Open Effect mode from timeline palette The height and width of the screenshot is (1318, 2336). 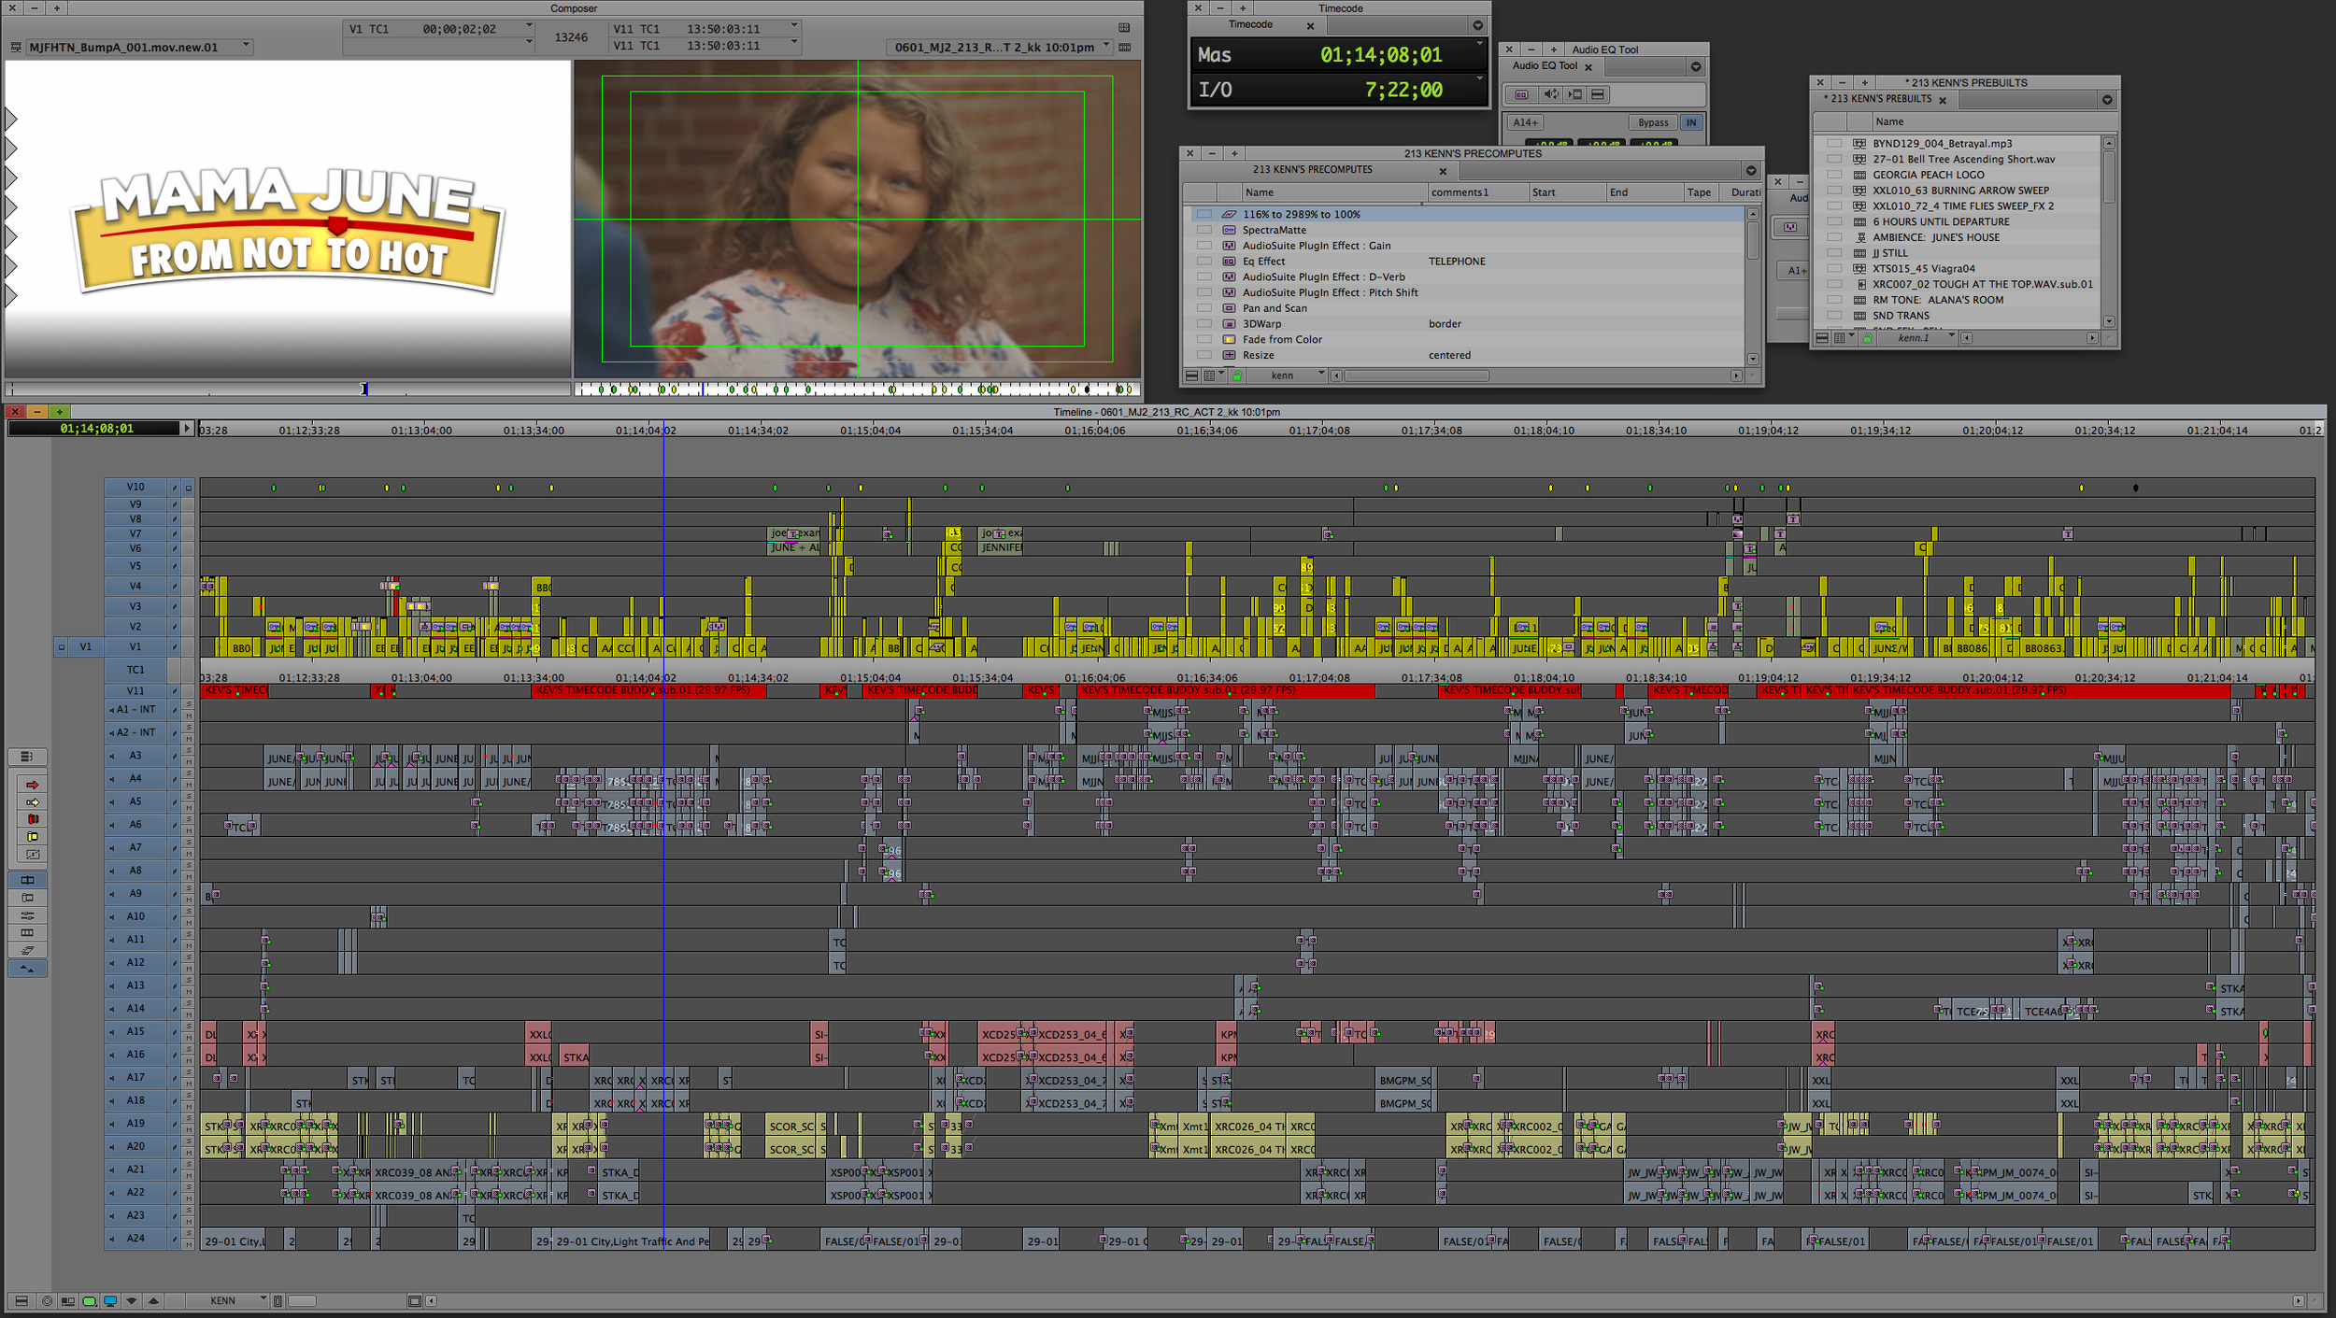[x=27, y=898]
